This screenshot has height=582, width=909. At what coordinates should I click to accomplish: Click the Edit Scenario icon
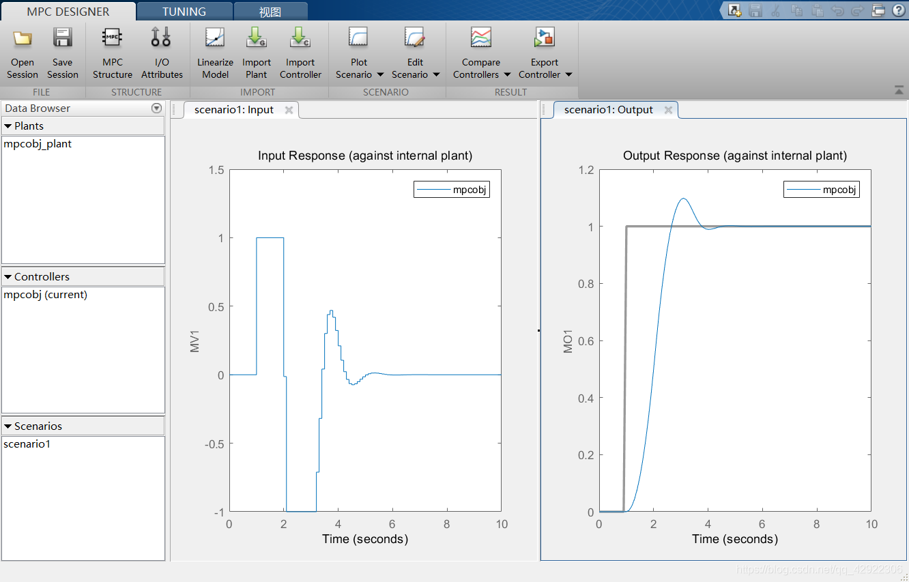pos(415,38)
